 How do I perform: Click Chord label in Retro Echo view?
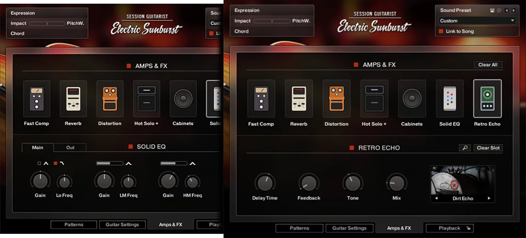[241, 31]
